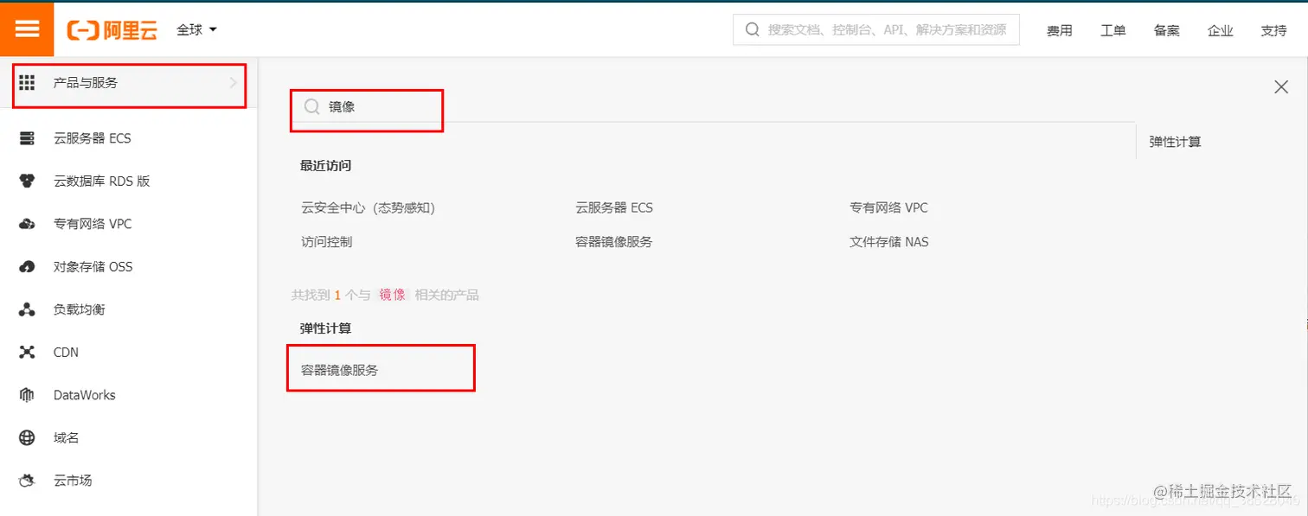Click the Alibaba Cloud logo
Viewport: 1308px width, 516px height.
(x=112, y=30)
